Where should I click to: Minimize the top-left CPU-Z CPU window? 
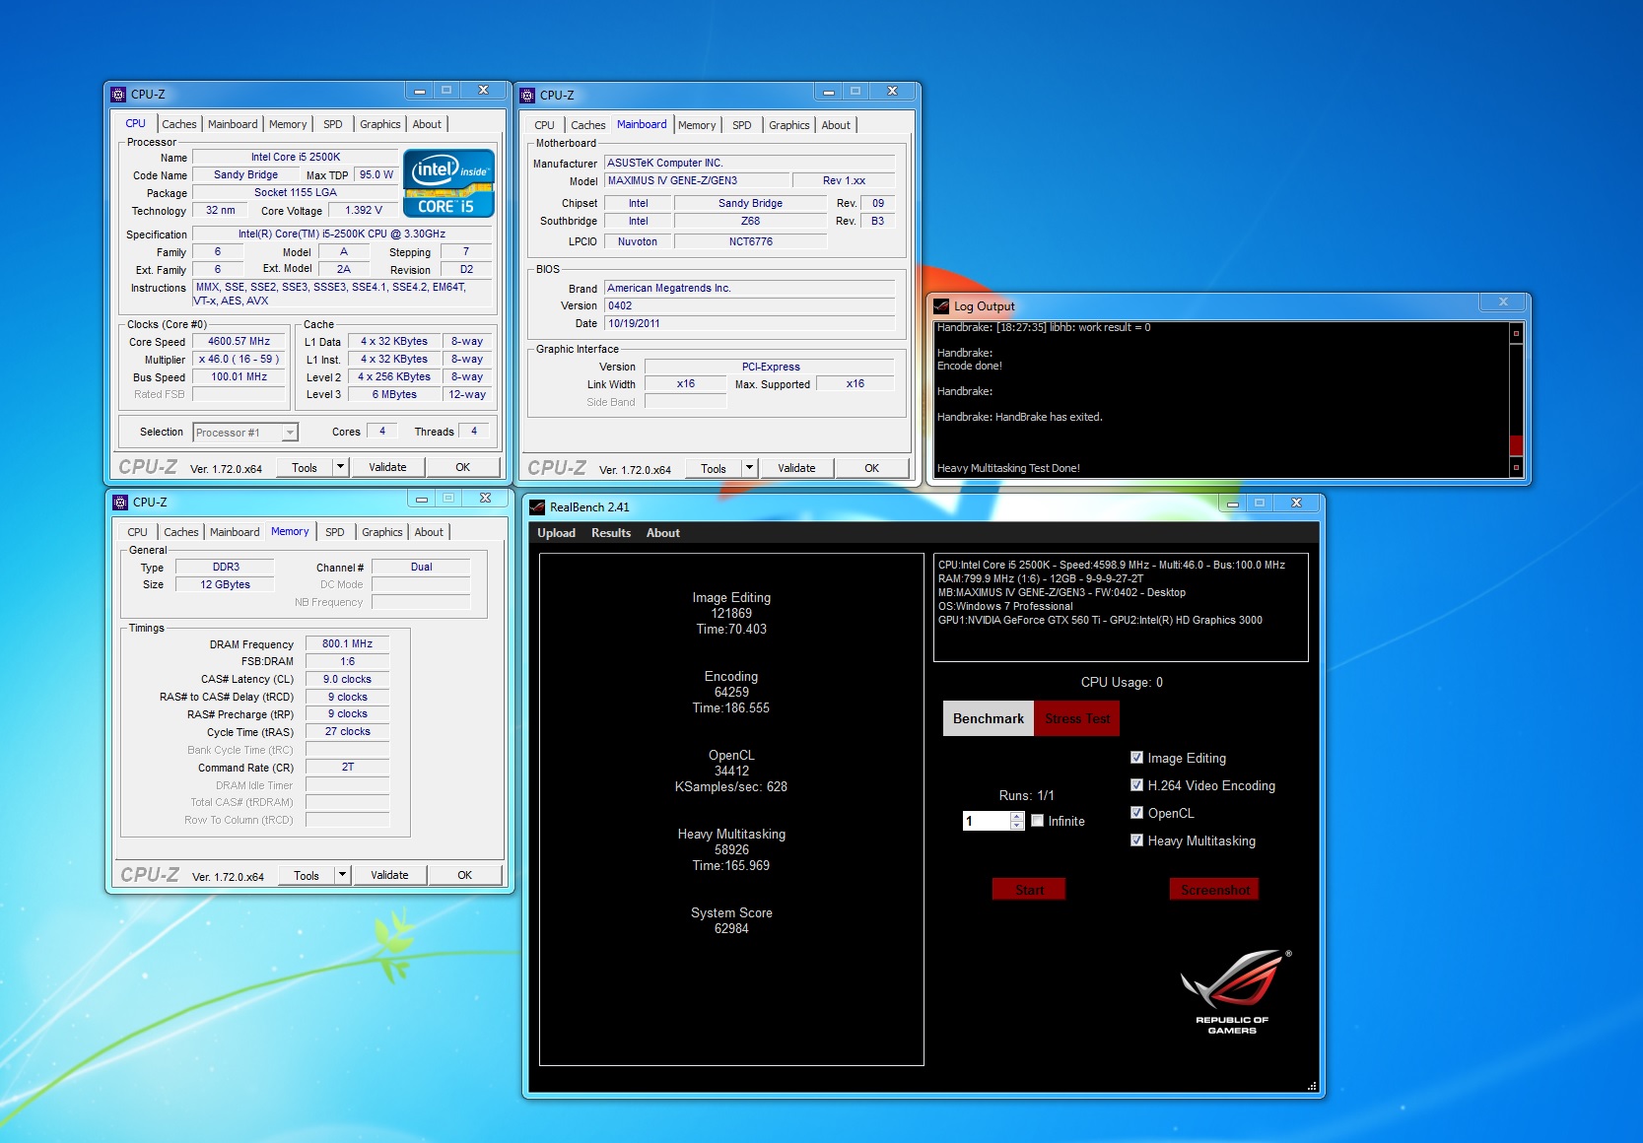(x=419, y=90)
